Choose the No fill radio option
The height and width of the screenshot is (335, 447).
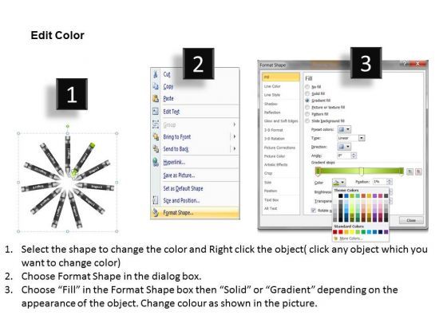[307, 87]
